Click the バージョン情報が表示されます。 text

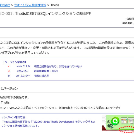click(x=21, y=126)
